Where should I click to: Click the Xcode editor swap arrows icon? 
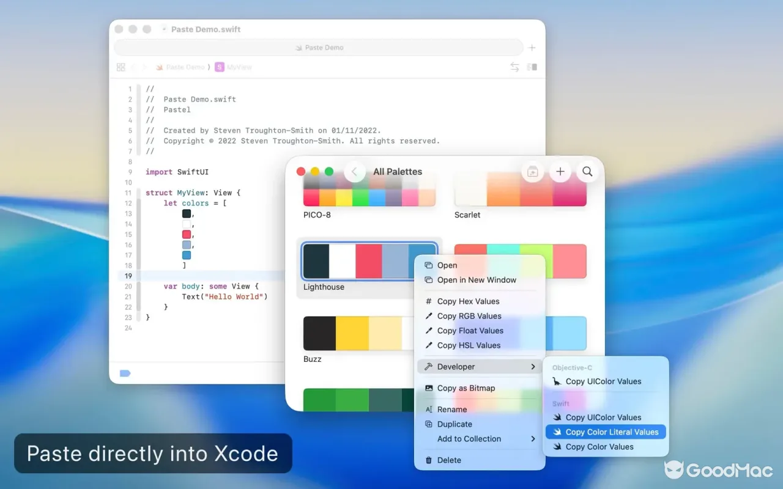[x=515, y=67]
